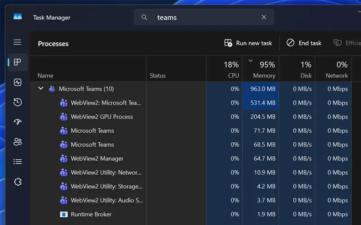Collapse the Microsoft Teams (10) group
361x225 pixels.
point(41,88)
